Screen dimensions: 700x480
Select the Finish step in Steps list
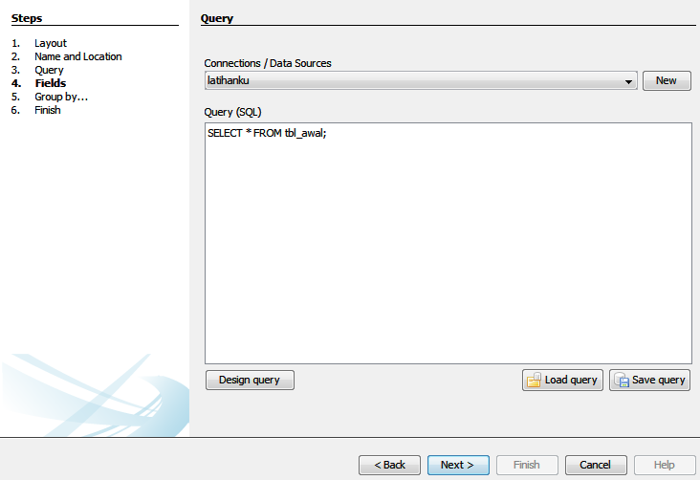click(x=47, y=110)
